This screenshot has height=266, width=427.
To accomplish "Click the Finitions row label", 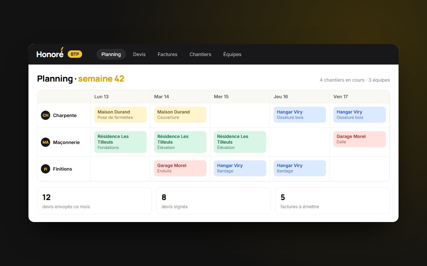I will coord(63,169).
